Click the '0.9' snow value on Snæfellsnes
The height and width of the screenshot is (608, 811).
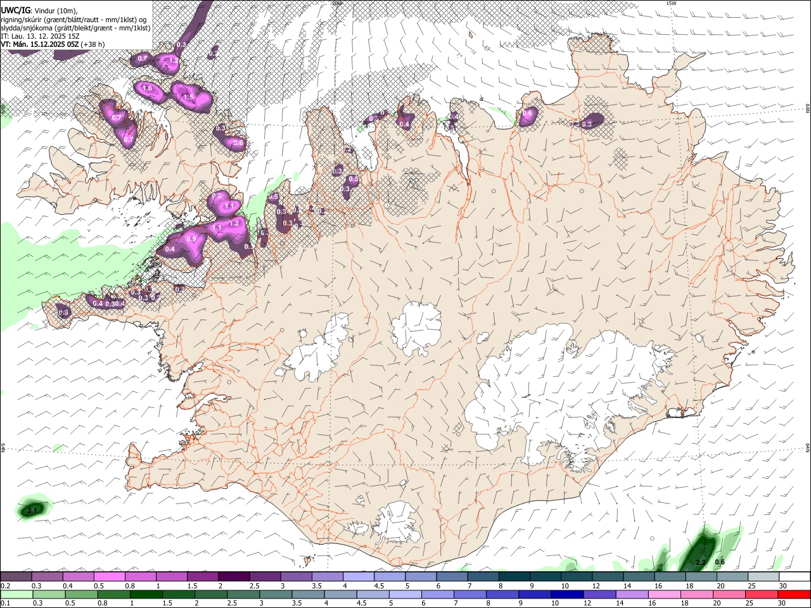click(x=192, y=239)
